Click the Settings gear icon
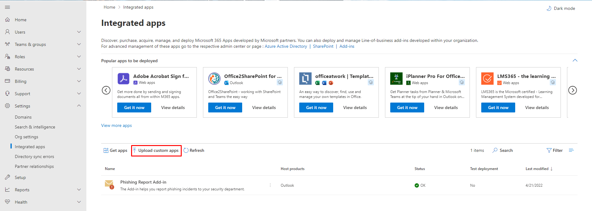 [x=7, y=106]
